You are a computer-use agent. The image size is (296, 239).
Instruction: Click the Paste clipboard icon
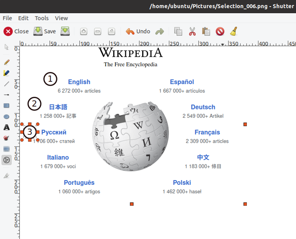point(206,31)
